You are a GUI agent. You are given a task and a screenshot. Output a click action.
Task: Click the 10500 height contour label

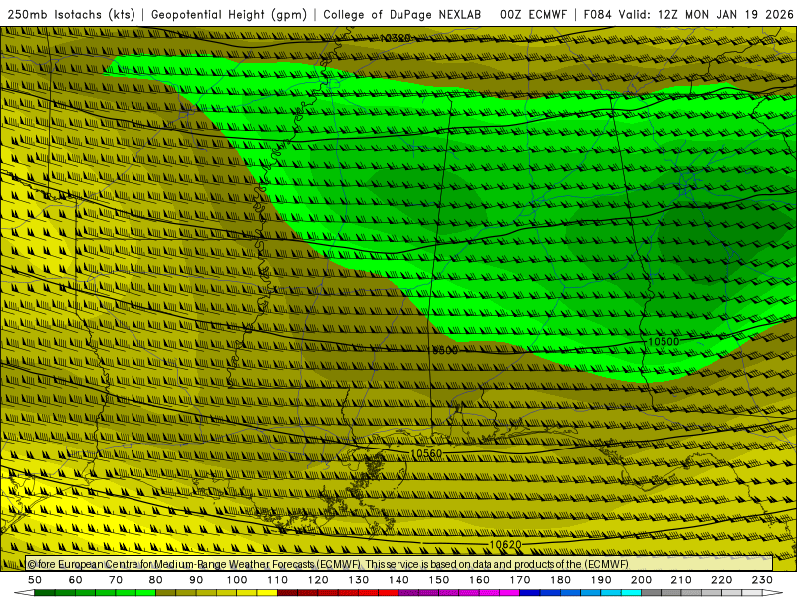[x=664, y=341]
